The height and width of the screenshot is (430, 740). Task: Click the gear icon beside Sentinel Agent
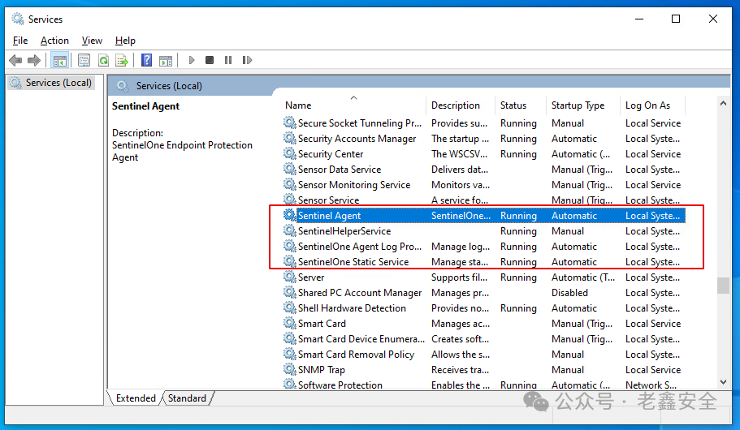point(289,215)
